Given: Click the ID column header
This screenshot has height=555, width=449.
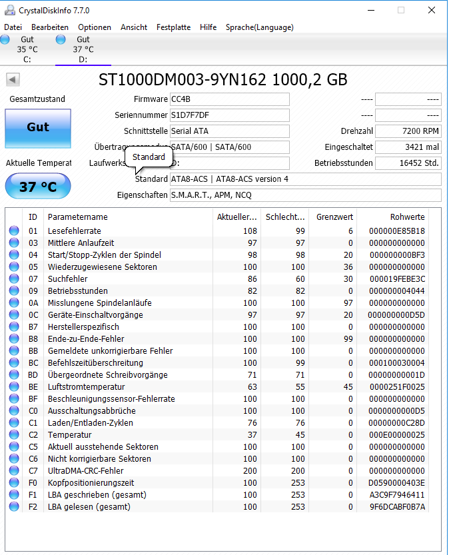Looking at the screenshot, I should (33, 217).
